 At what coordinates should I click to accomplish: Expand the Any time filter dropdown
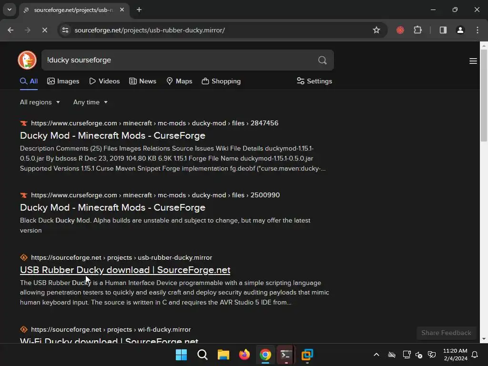click(90, 102)
